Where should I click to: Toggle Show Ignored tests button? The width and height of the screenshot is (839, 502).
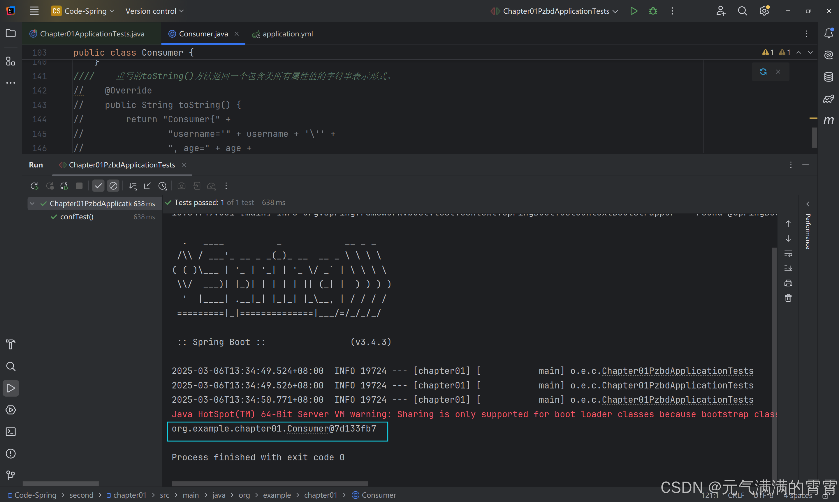coord(113,186)
